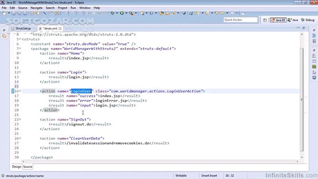This screenshot has height=179, width=318.
Task: Collapse the package fold marker on line 7
Action: click(x=20, y=49)
